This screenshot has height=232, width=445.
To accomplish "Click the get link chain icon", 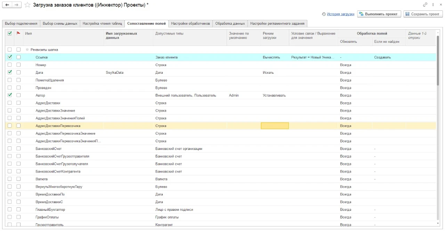I will click(x=425, y=5).
